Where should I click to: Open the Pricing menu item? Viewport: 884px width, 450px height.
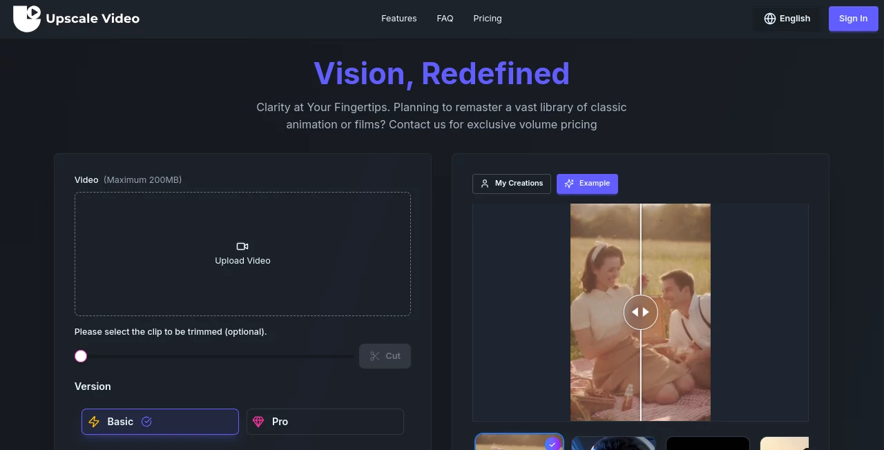(487, 19)
